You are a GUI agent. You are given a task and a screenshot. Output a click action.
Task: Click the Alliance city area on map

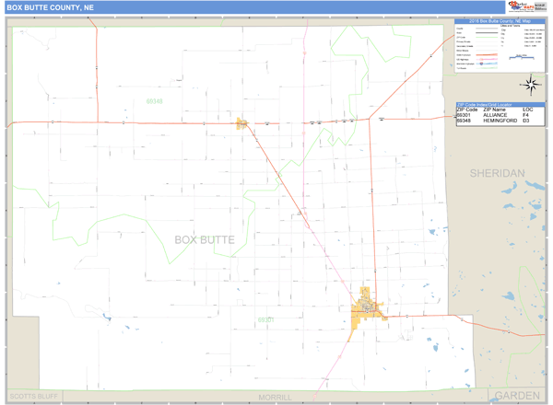[x=368, y=307]
